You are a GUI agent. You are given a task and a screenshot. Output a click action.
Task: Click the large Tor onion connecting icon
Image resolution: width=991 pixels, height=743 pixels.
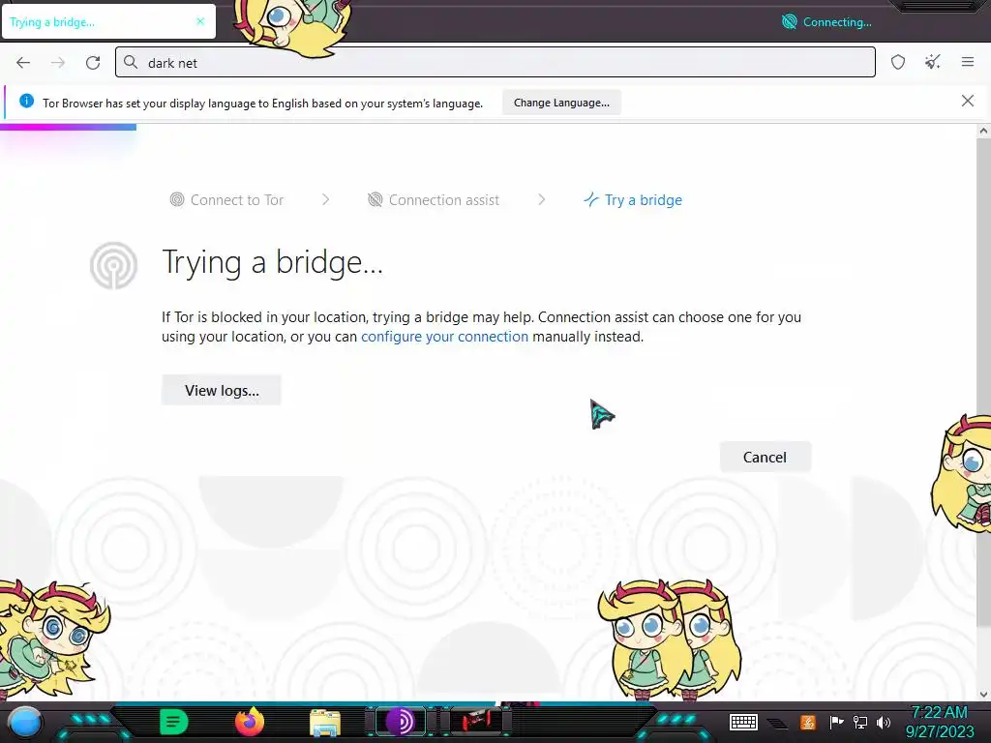(114, 266)
